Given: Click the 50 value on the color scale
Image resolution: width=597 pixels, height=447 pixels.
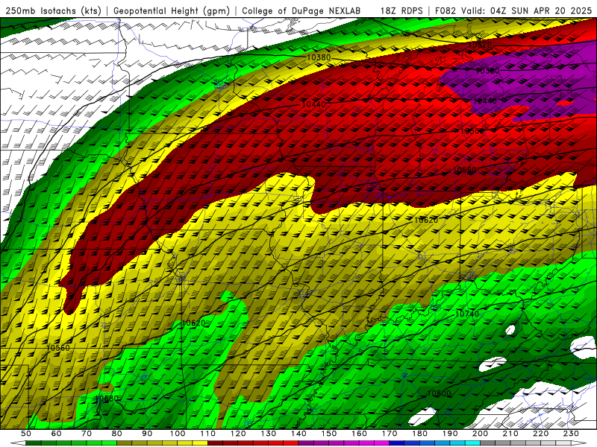Looking at the screenshot, I should pos(25,434).
